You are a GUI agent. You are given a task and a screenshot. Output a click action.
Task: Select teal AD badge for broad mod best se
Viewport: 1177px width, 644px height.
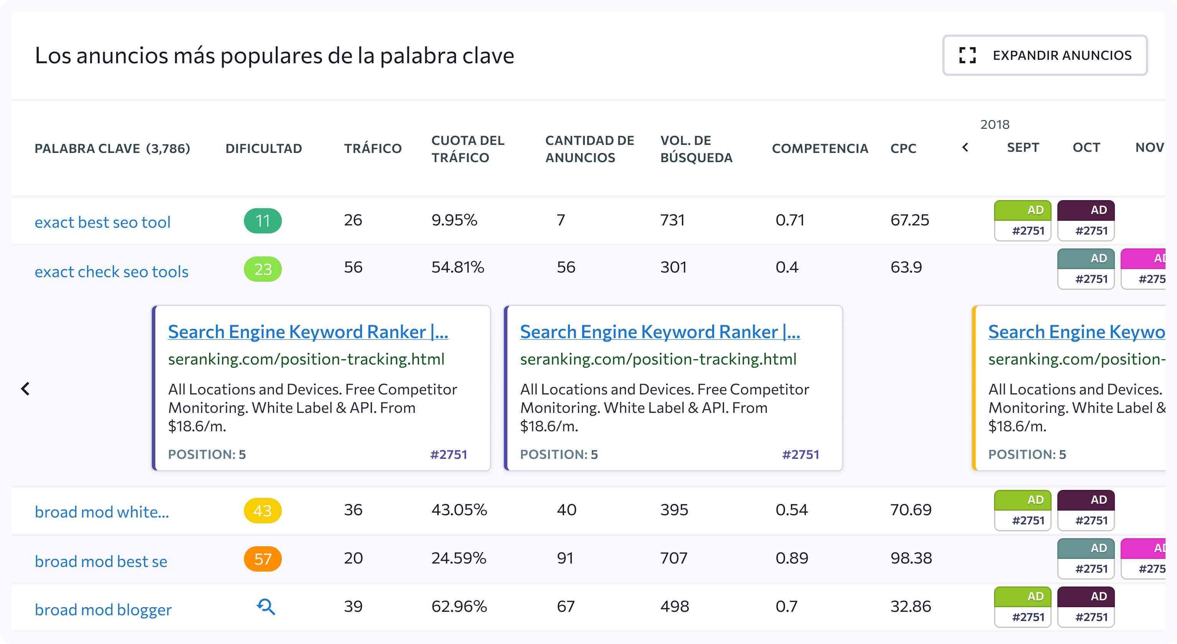point(1086,559)
